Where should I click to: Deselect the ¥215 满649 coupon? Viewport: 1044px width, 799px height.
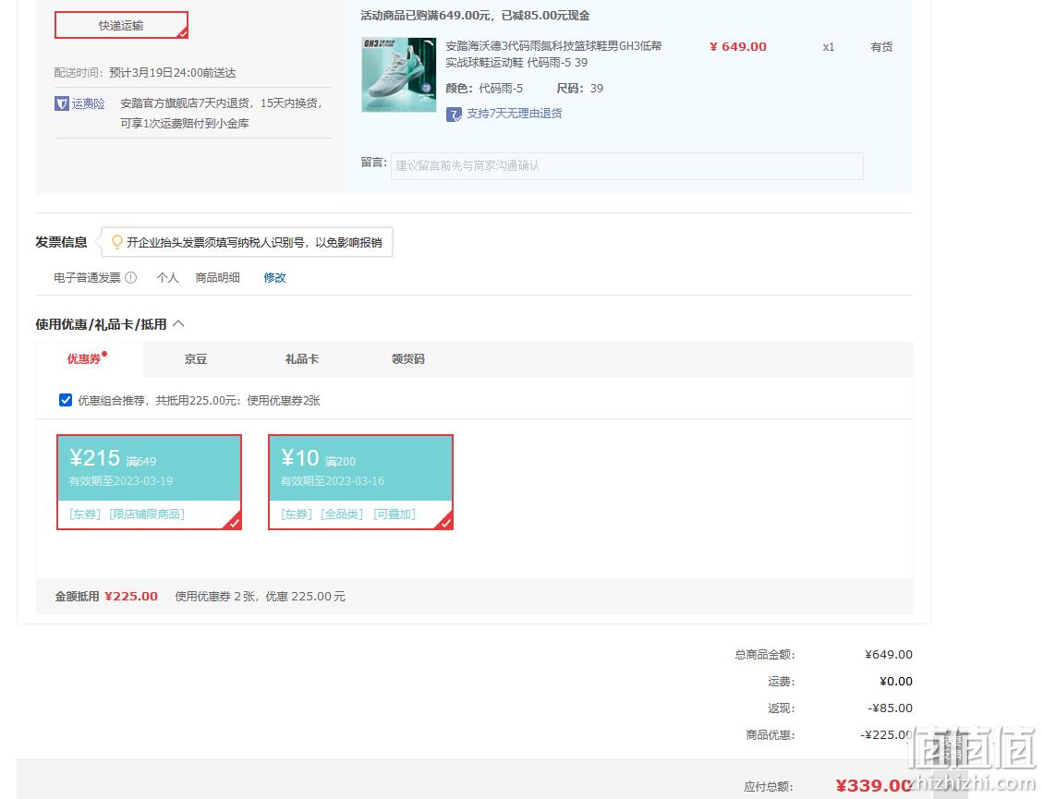click(x=149, y=482)
